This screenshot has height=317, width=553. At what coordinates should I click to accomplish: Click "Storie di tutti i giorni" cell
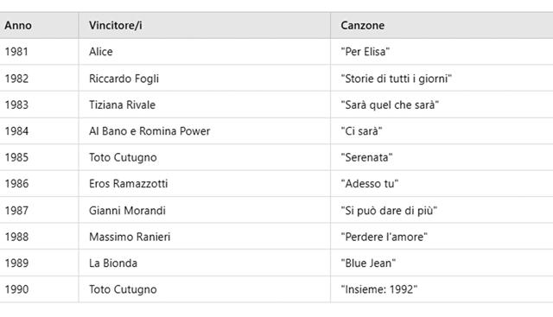442,79
